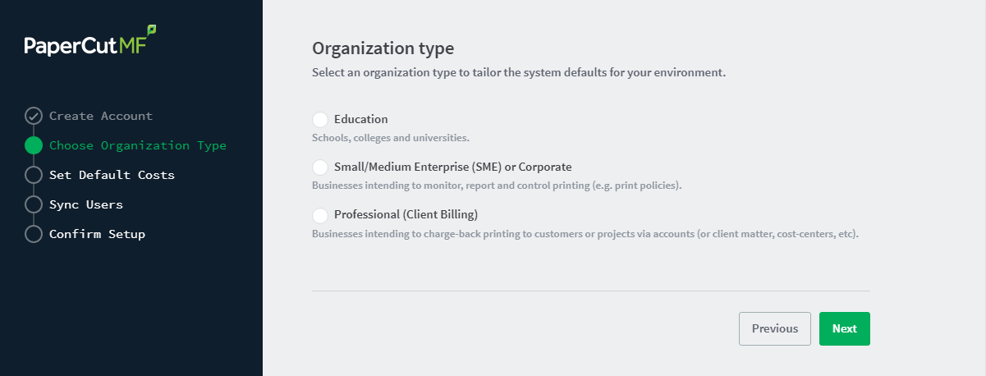Select the Education radio button
This screenshot has height=376, width=986.
pyautogui.click(x=320, y=120)
